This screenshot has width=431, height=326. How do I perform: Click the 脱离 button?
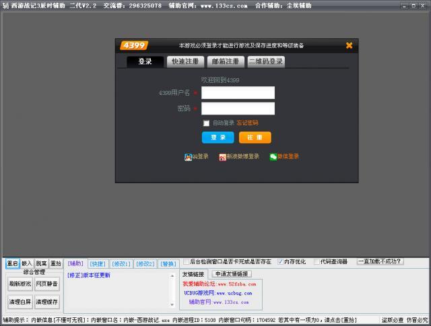click(x=41, y=263)
